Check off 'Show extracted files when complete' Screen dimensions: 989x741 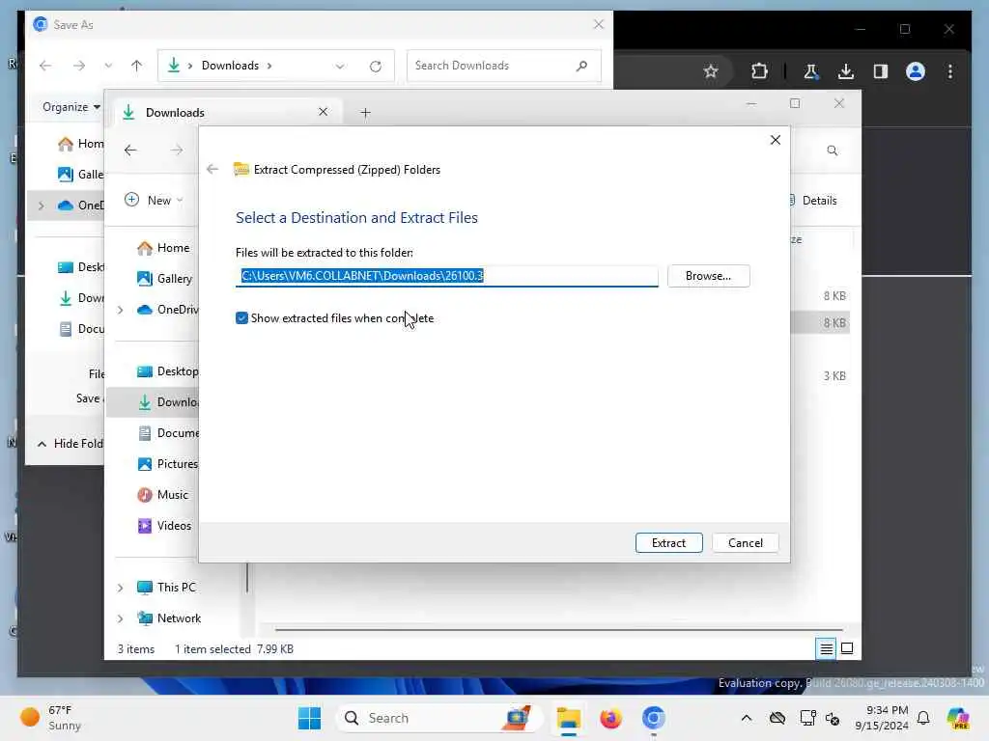[241, 318]
